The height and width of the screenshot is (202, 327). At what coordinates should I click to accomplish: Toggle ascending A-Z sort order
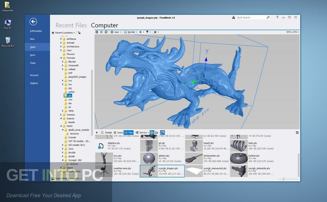click(152, 133)
